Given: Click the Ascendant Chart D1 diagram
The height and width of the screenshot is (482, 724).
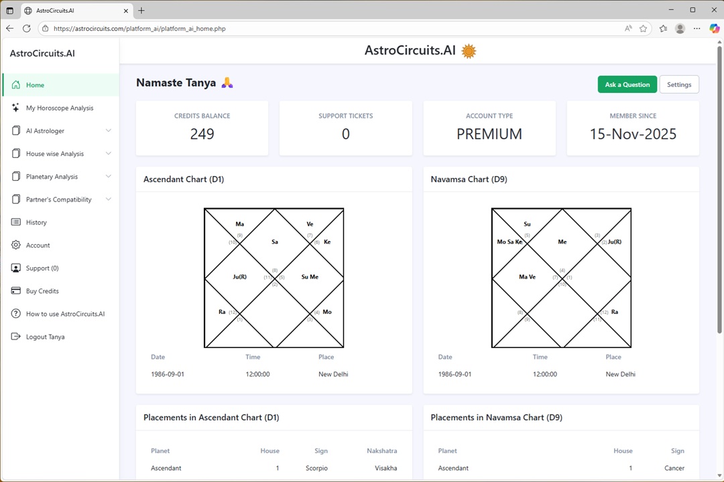Looking at the screenshot, I should [274, 278].
